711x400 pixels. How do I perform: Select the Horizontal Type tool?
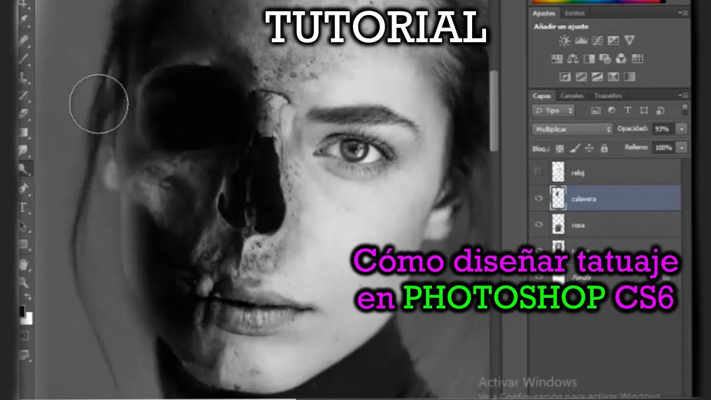coord(24,207)
